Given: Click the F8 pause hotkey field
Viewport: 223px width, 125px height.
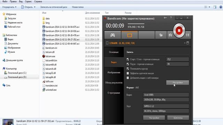Looking at the screenshot, I should tap(177, 64).
